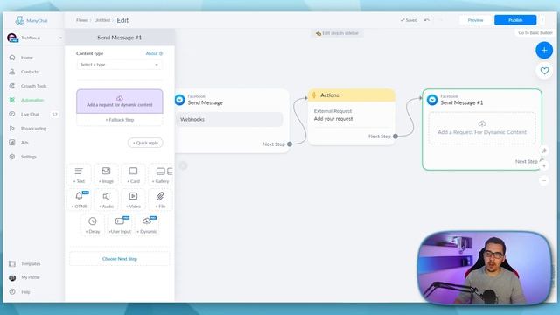Image resolution: width=560 pixels, height=315 pixels.
Task: Open the Templates icon
Action: (x=12, y=263)
